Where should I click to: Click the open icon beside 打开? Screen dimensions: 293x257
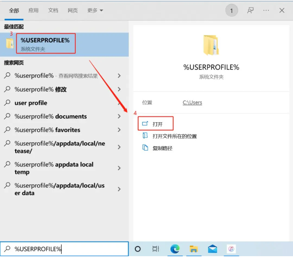pyautogui.click(x=145, y=124)
